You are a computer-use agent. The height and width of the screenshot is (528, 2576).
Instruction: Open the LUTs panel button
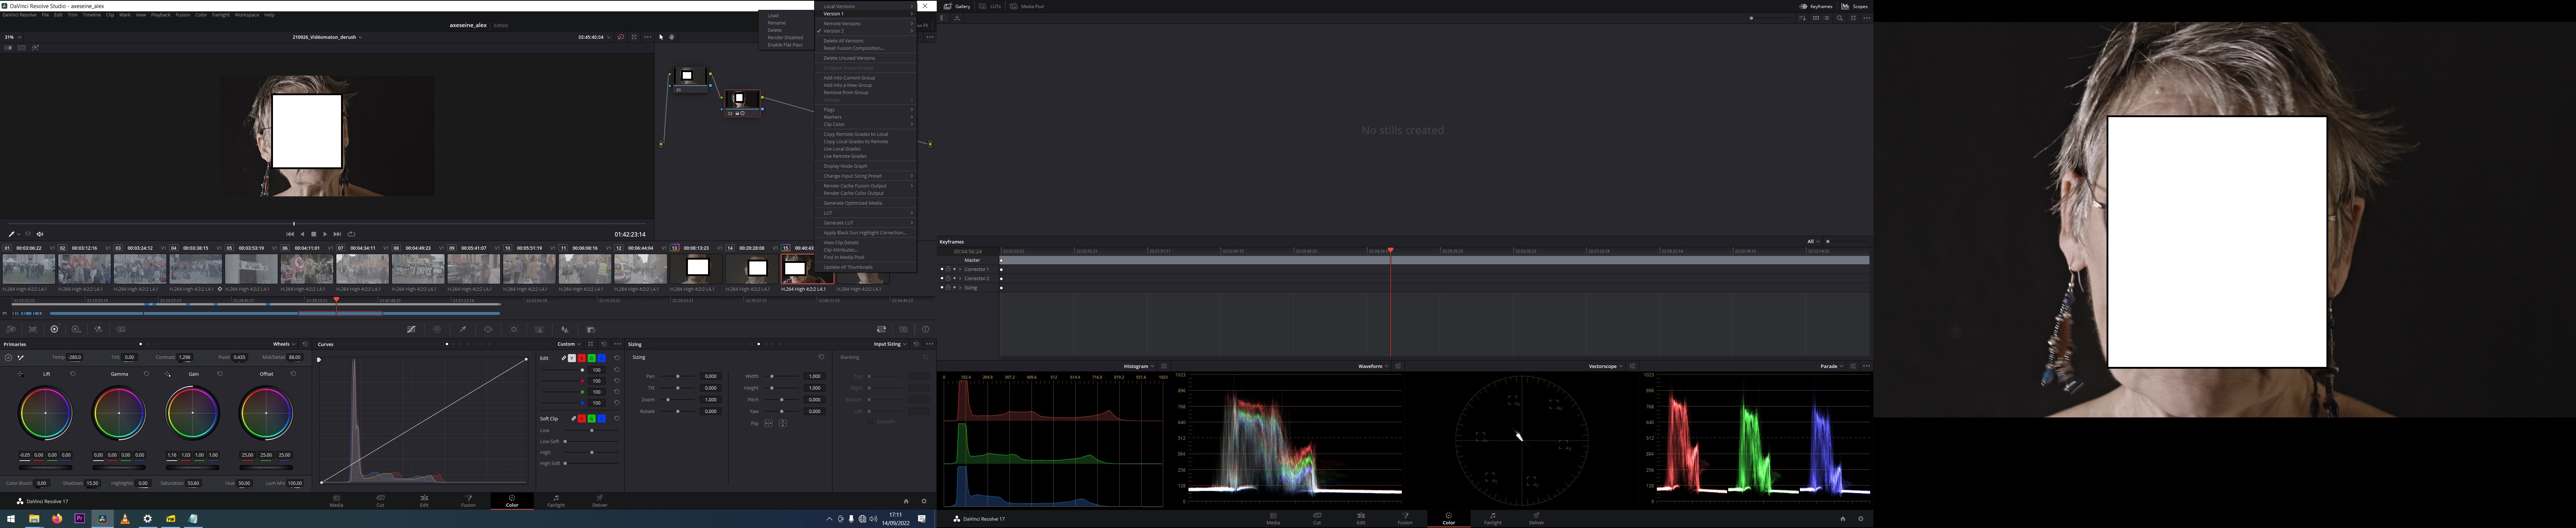click(x=990, y=6)
